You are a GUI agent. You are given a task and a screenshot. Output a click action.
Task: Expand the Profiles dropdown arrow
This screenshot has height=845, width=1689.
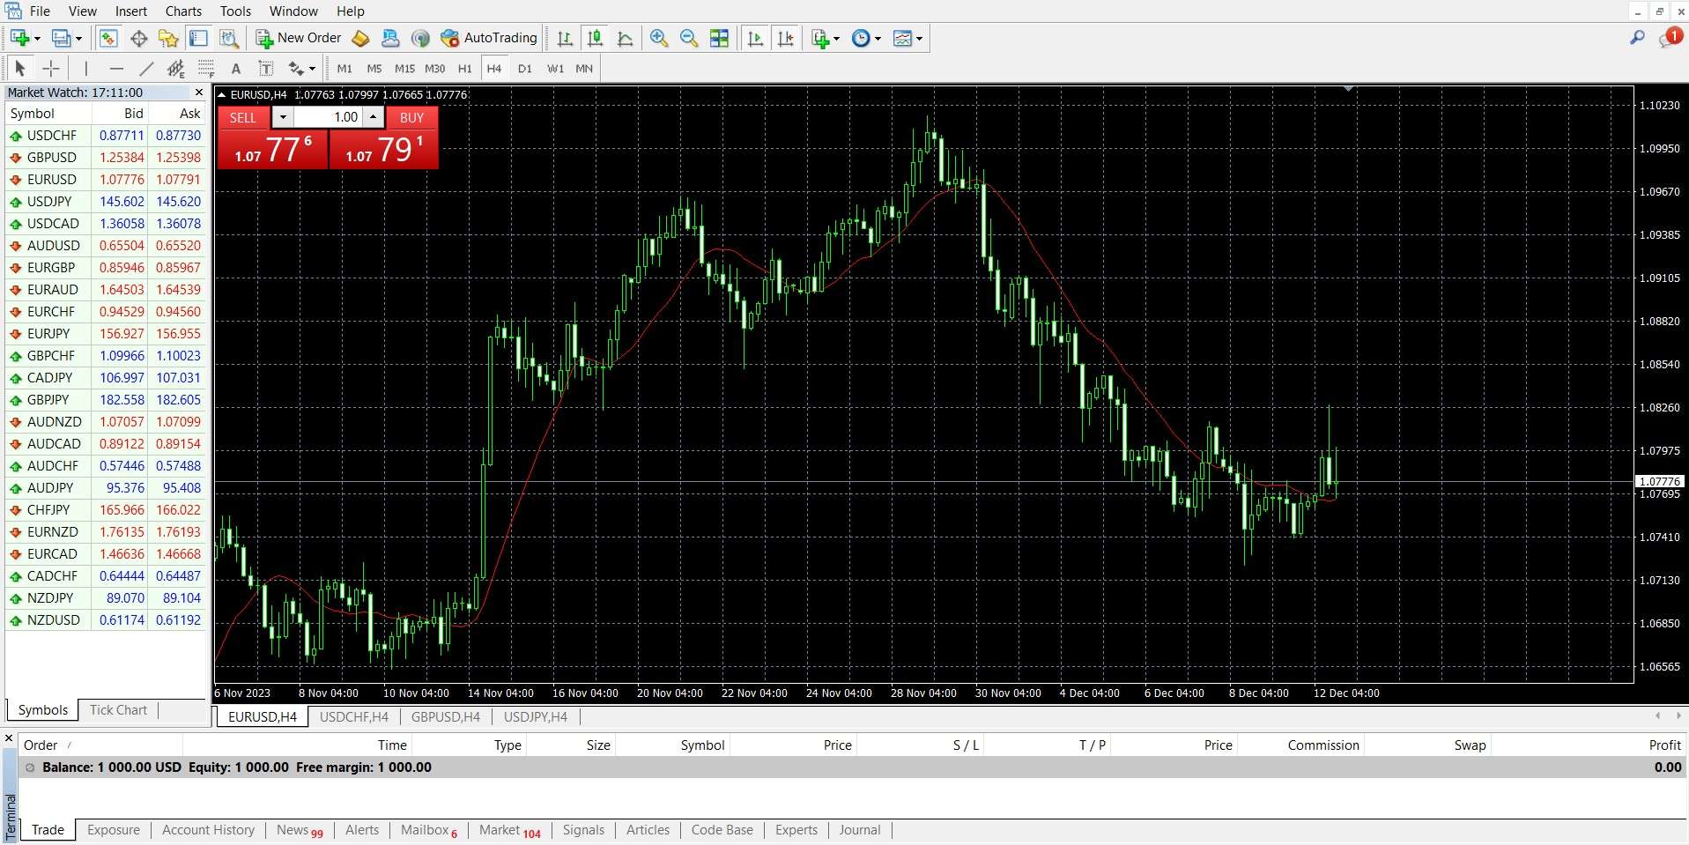(78, 39)
